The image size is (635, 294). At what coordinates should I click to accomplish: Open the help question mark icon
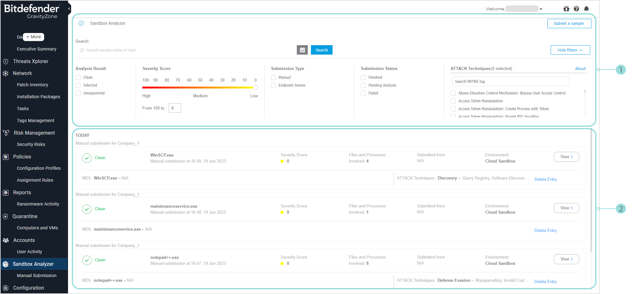[x=576, y=9]
